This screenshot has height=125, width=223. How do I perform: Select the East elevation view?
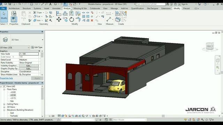(12, 113)
